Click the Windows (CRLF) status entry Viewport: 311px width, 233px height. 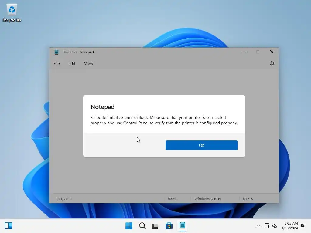pyautogui.click(x=208, y=198)
